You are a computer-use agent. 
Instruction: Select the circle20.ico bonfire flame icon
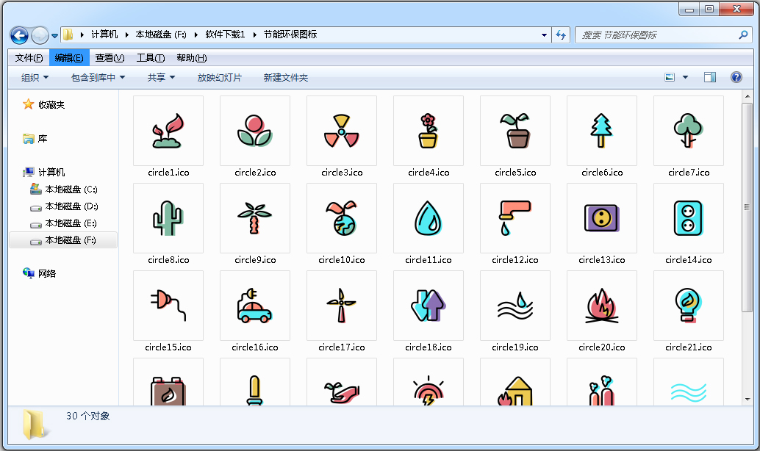click(601, 306)
